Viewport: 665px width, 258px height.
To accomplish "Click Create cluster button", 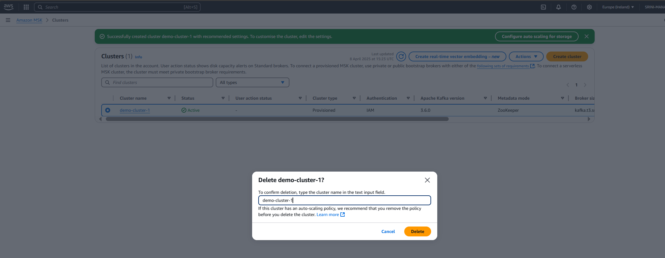I will click(567, 56).
